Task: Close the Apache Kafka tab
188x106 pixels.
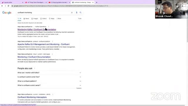Action: pyautogui.click(x=23, y=2)
